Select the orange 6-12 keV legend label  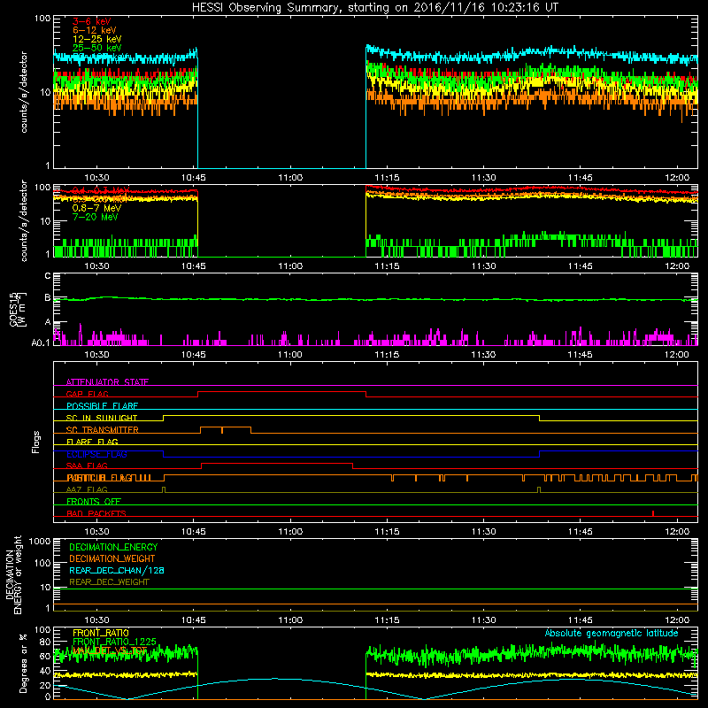pos(95,30)
